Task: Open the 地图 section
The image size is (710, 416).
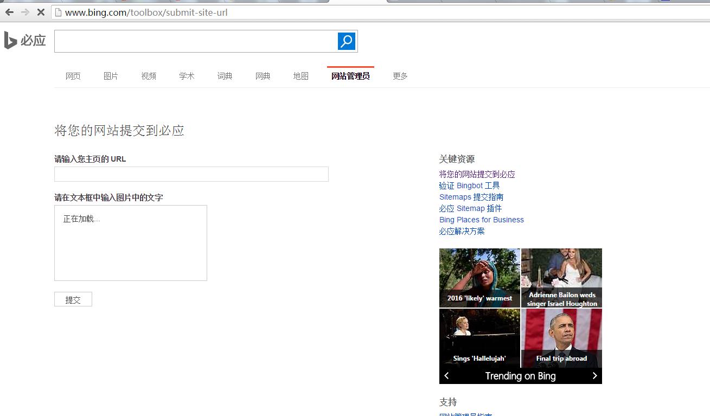Action: tap(300, 76)
